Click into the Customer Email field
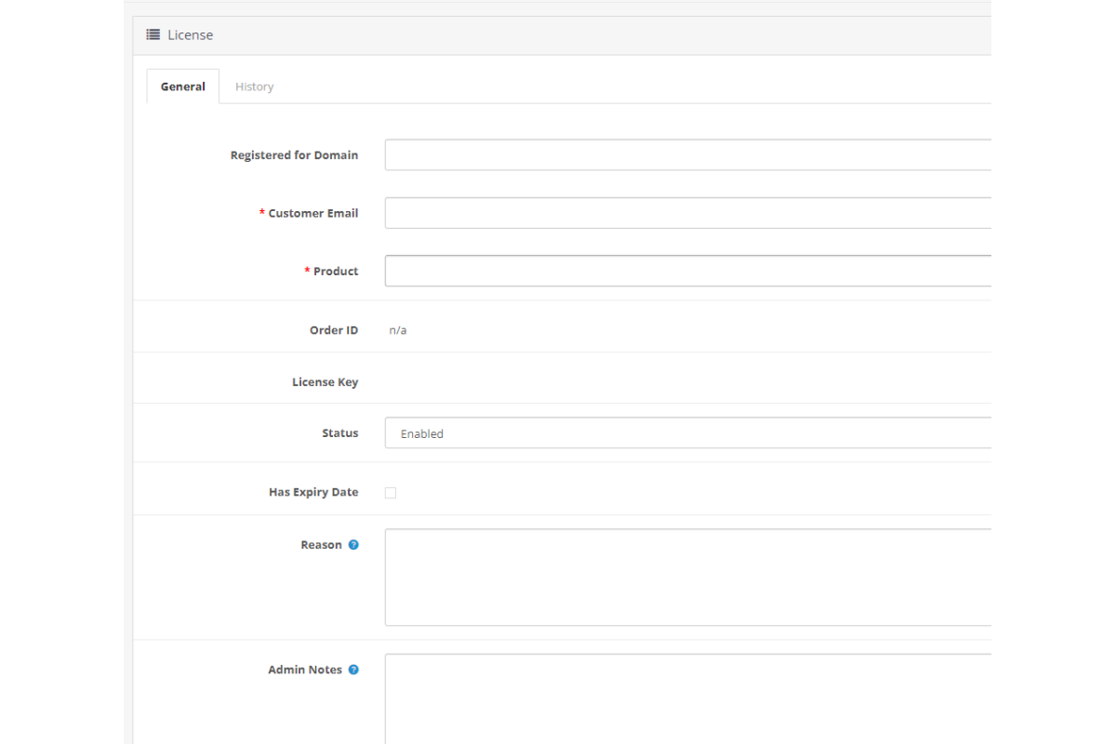1116x744 pixels. coord(687,213)
